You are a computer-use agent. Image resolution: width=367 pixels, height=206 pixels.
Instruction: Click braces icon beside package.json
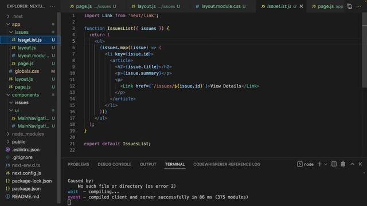pyautogui.click(x=7, y=188)
